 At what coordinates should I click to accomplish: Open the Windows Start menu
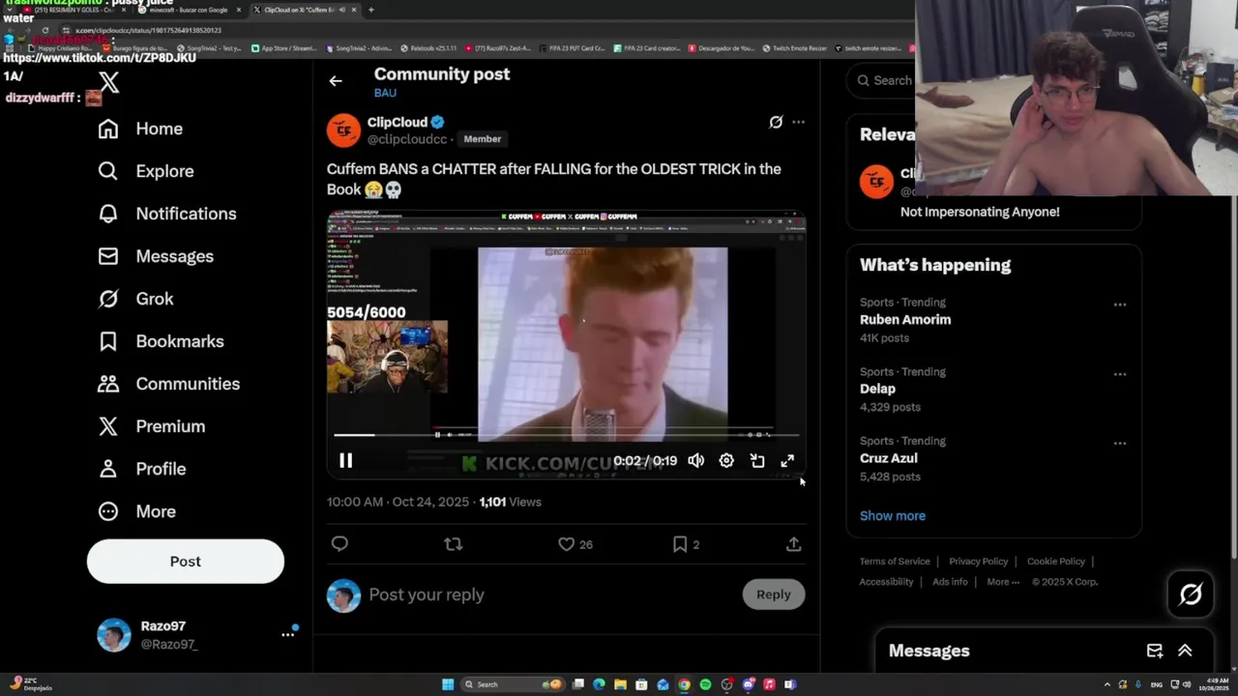click(x=448, y=684)
